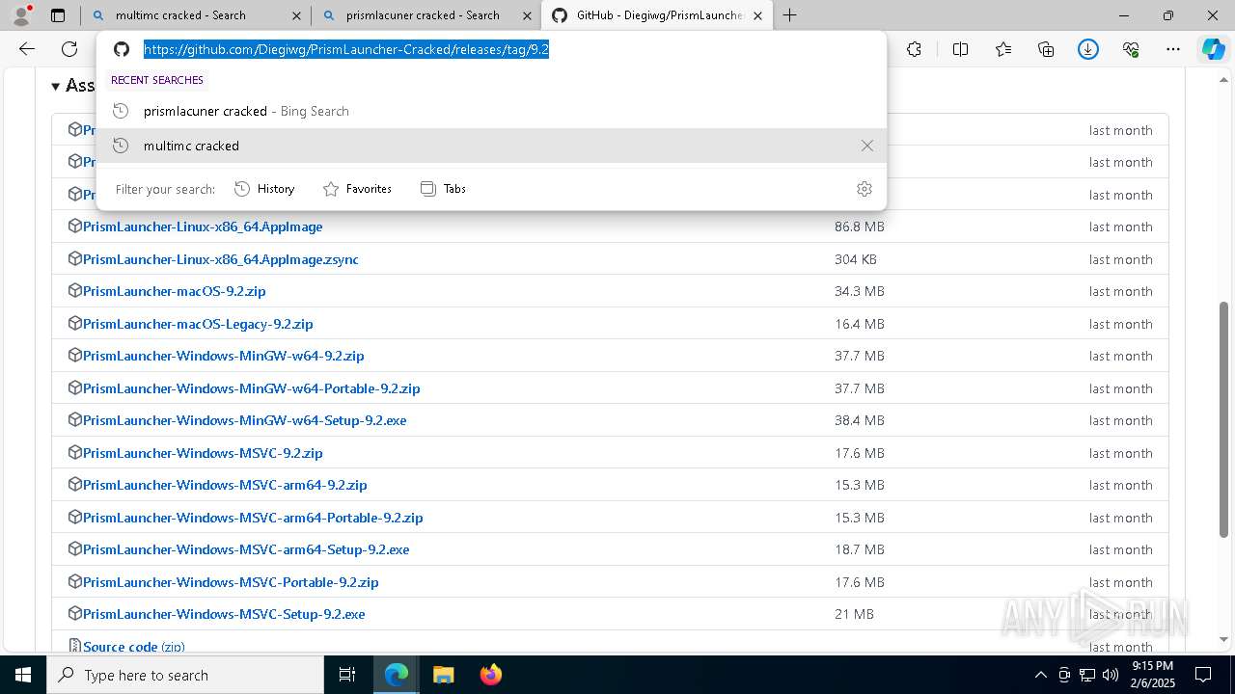Download PrismLauncher-Windows-MSVC-Portable-9.2.zip
Image resolution: width=1235 pixels, height=694 pixels.
231,582
